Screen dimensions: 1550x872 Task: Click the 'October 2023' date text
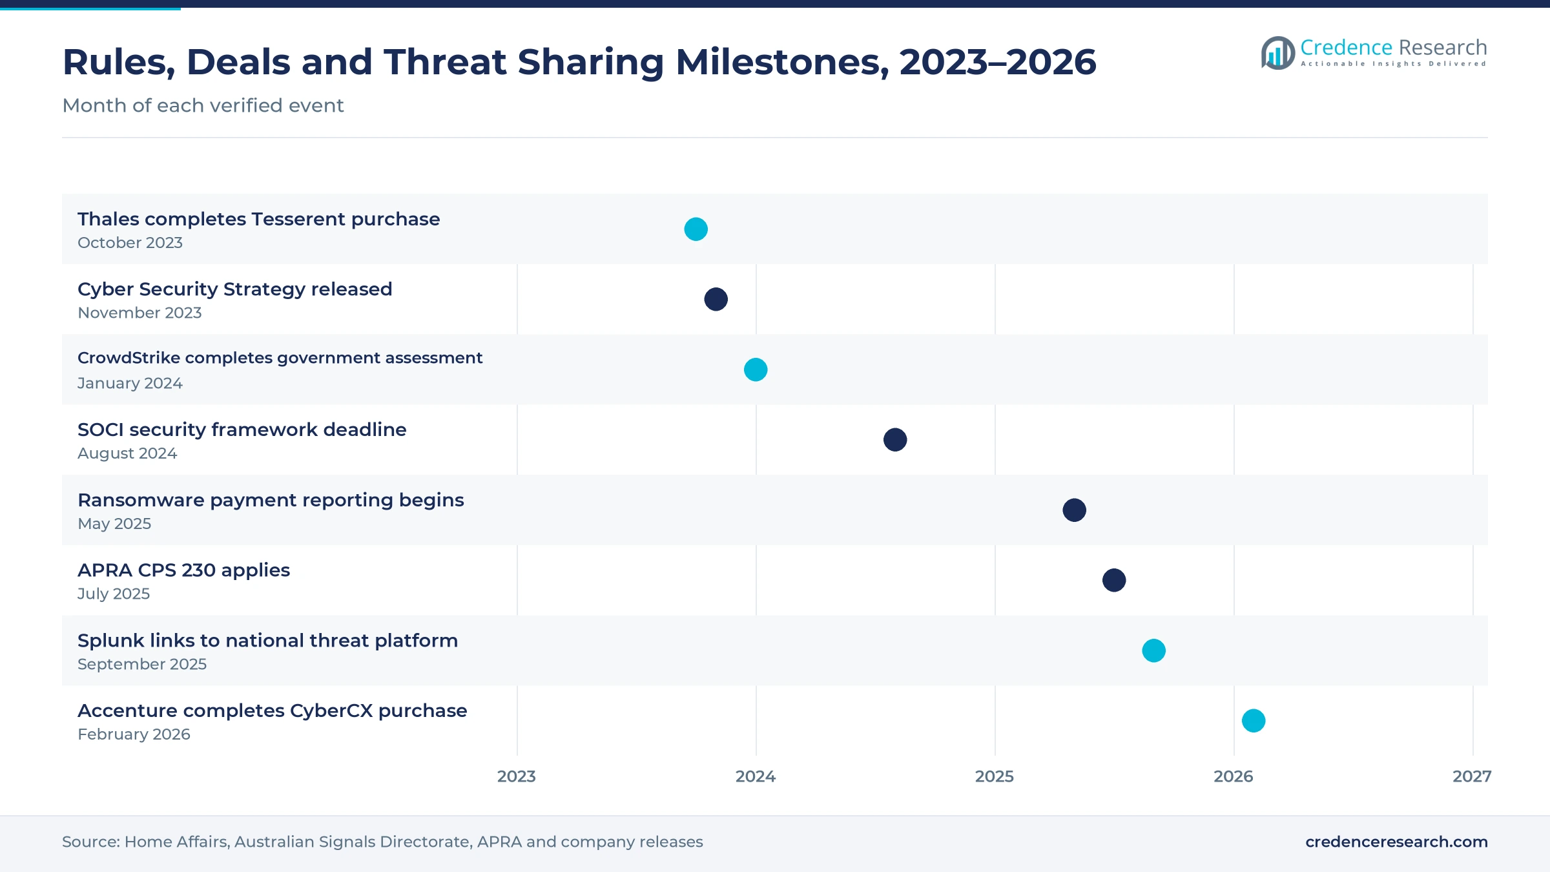(130, 243)
